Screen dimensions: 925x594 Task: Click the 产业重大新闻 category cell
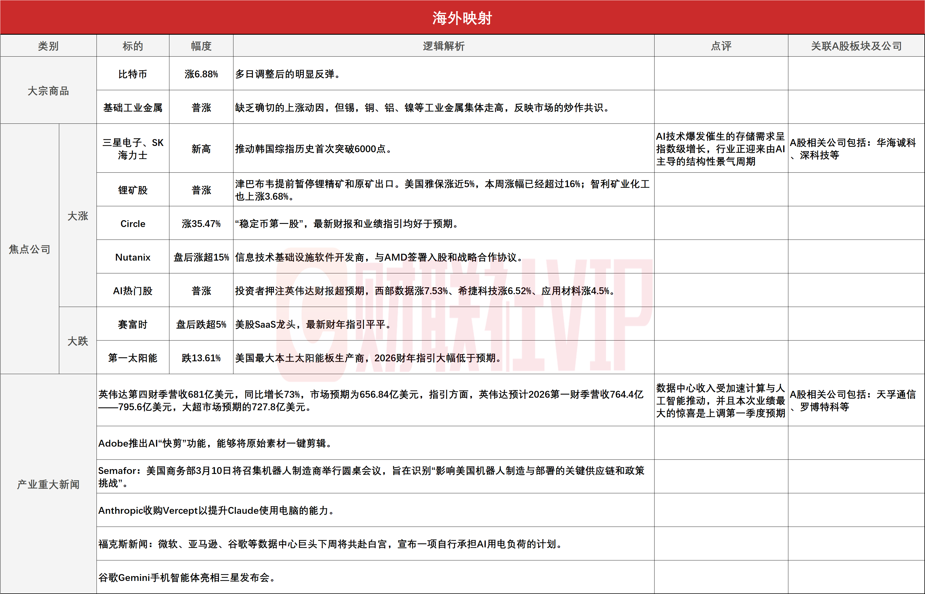pyautogui.click(x=48, y=484)
